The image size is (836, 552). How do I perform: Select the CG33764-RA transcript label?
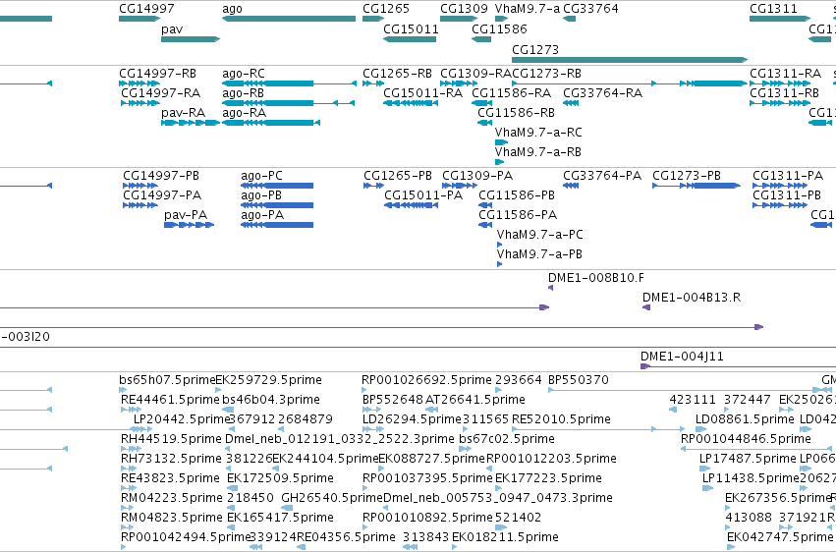pyautogui.click(x=602, y=92)
